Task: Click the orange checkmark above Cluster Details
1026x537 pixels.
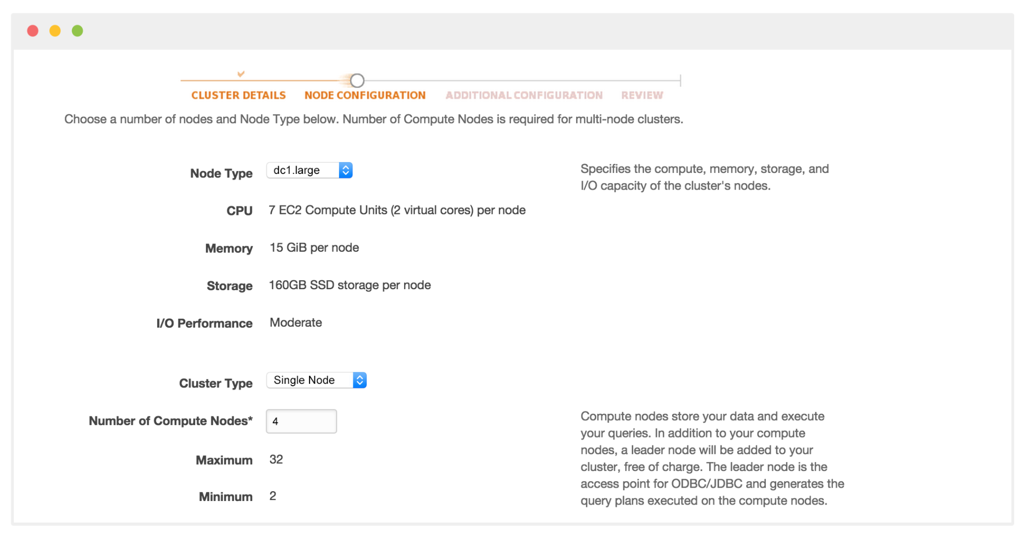Action: pos(240,74)
